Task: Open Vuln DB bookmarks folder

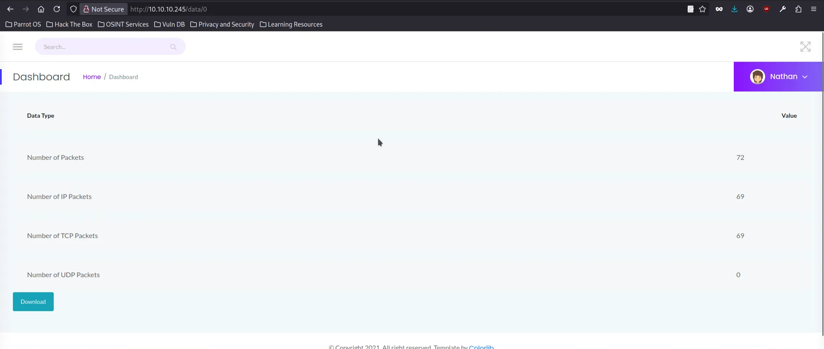Action: point(169,24)
